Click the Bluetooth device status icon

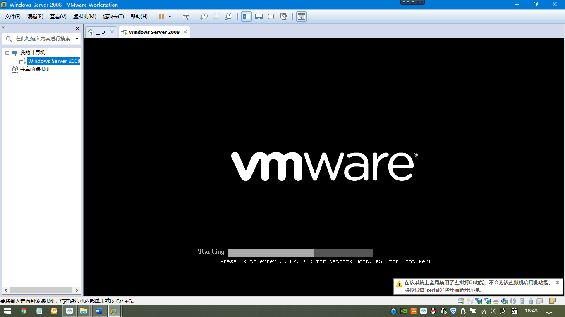513,301
